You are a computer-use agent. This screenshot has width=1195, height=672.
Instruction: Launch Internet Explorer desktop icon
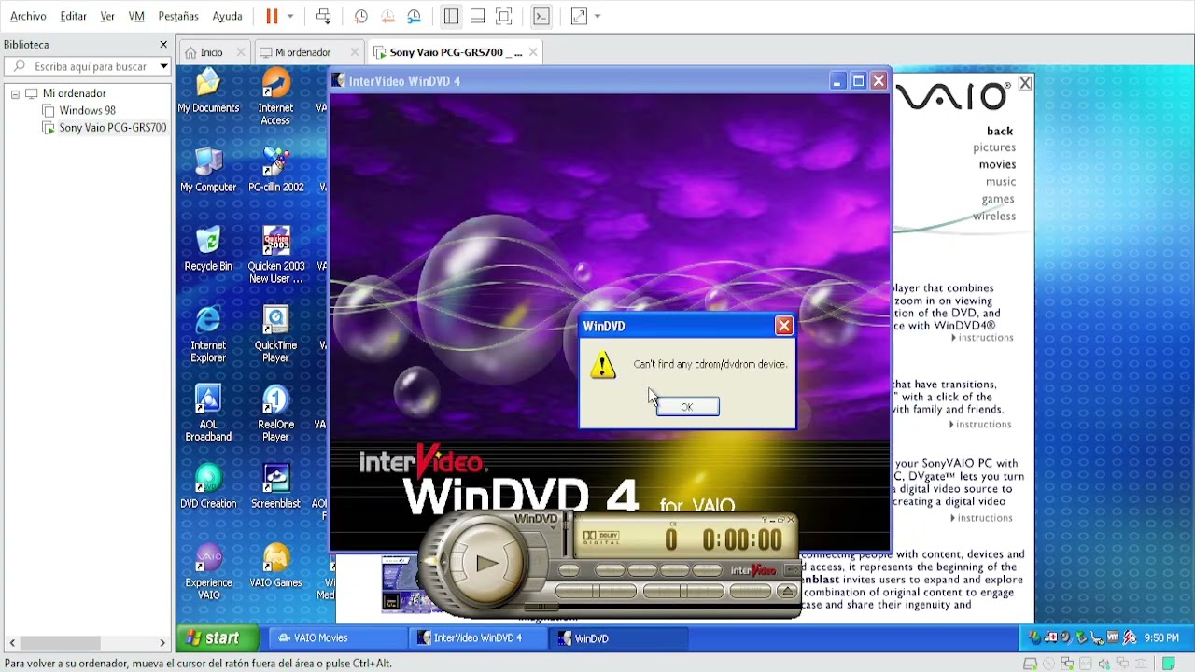208,335
